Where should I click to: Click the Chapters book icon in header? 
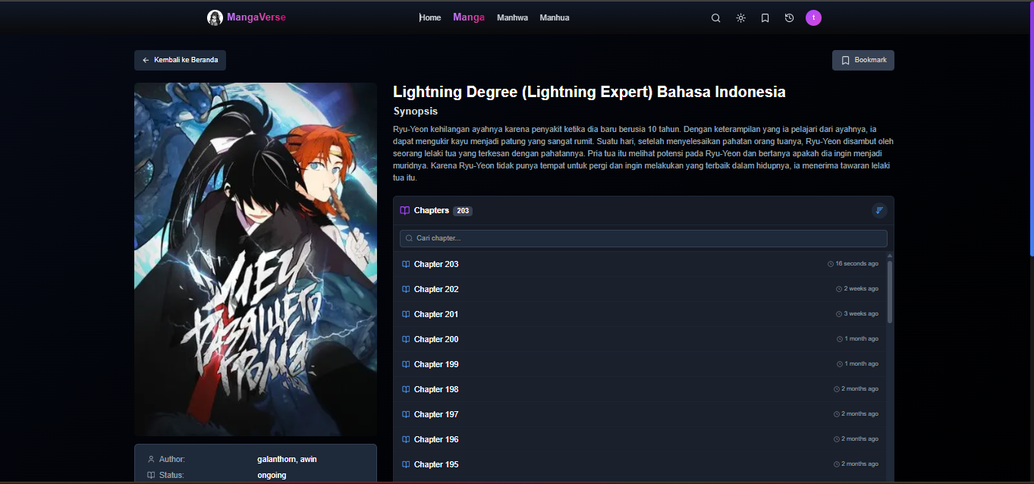click(x=405, y=211)
